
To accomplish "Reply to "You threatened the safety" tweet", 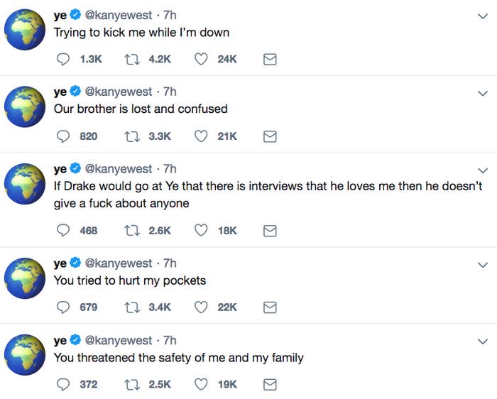I will pos(62,384).
